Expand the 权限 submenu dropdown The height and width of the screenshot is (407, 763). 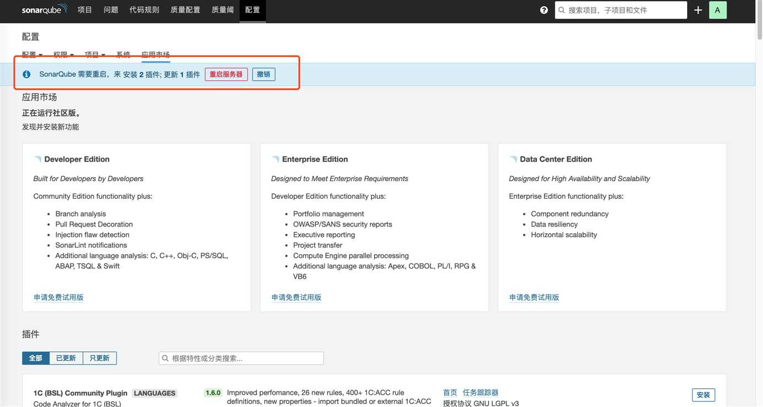click(63, 54)
